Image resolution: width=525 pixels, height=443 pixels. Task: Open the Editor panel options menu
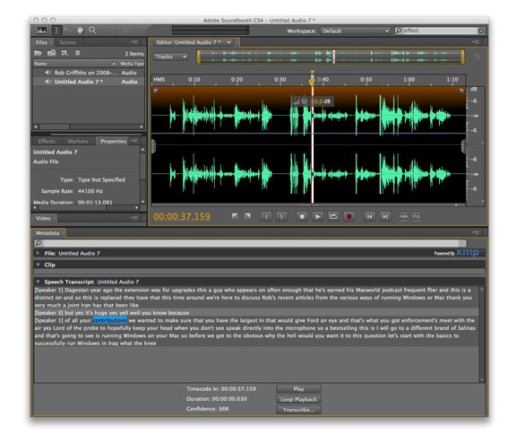(476, 42)
